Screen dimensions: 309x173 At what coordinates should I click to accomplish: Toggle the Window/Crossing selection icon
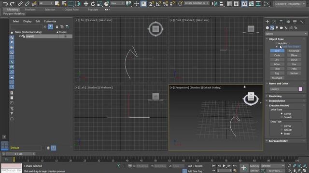(78, 3)
